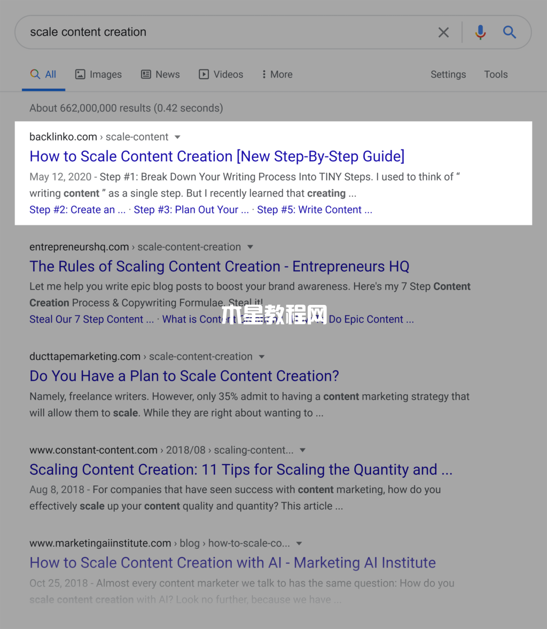Click the www.constant-content.com URL breadcrumb
Viewport: 547px width, 629px height.
click(x=161, y=450)
